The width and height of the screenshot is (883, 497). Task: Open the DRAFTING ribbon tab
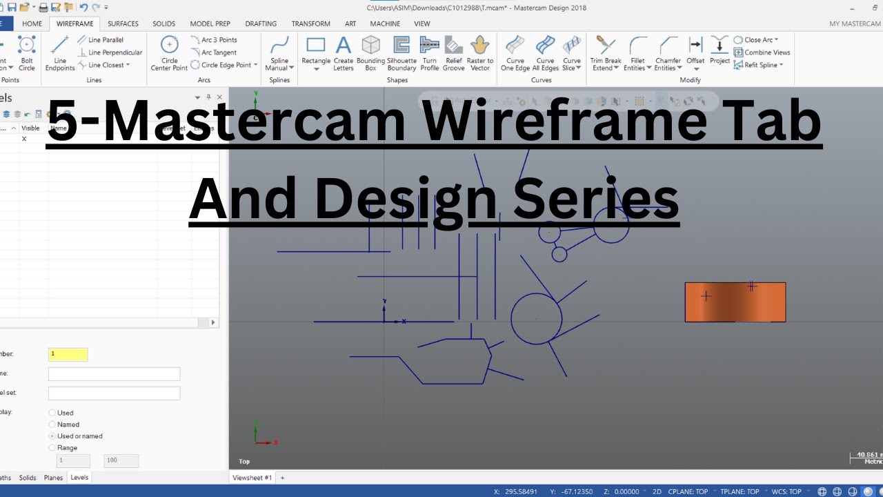[x=261, y=23]
